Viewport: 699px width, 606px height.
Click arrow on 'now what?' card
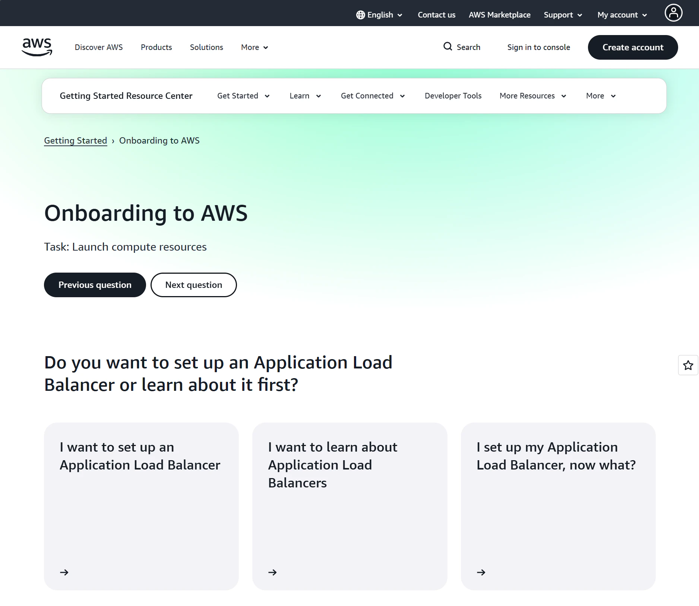coord(481,572)
